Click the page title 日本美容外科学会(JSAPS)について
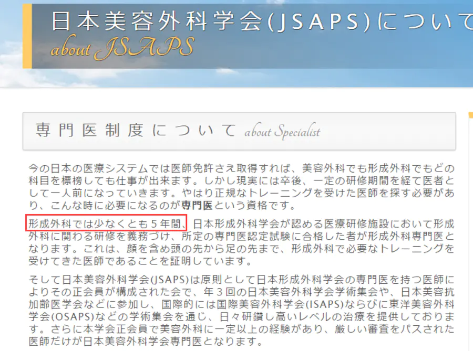Viewport: 473px width, 351px height. [x=262, y=21]
